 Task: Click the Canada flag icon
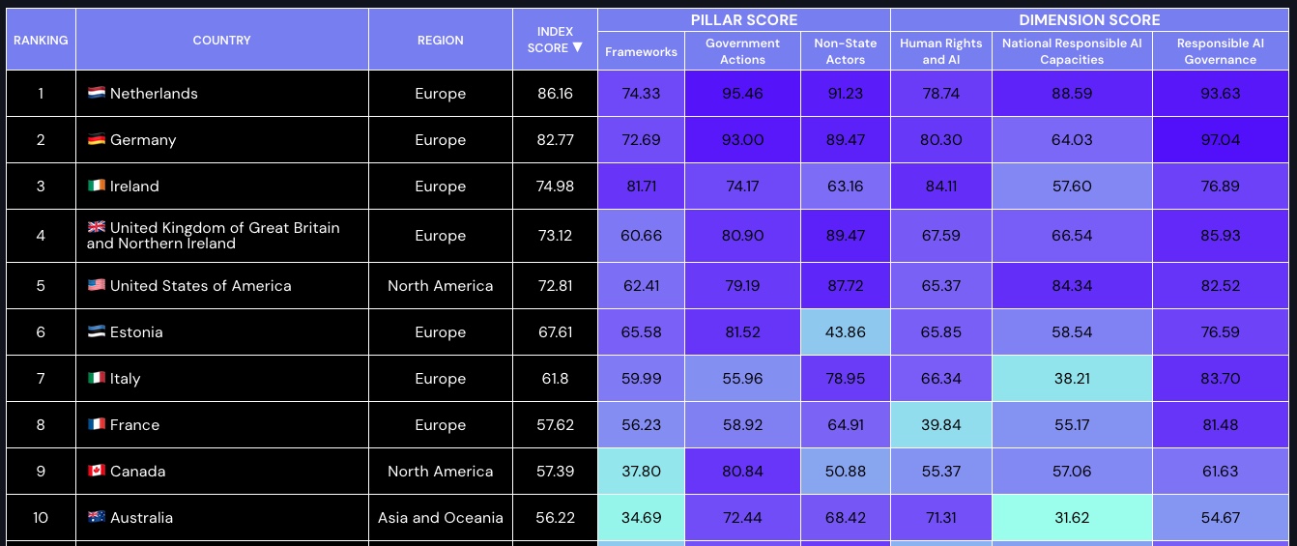(x=96, y=472)
